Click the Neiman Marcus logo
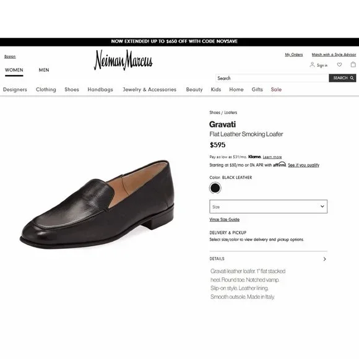The image size is (359, 359). coord(123,60)
